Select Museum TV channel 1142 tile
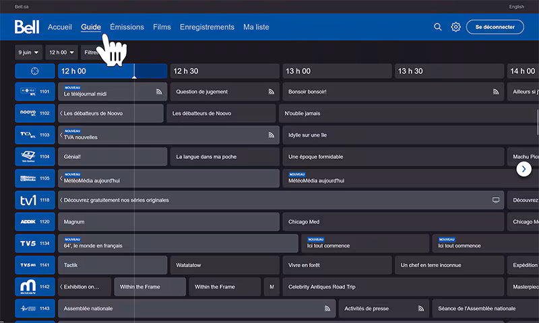 [35, 287]
